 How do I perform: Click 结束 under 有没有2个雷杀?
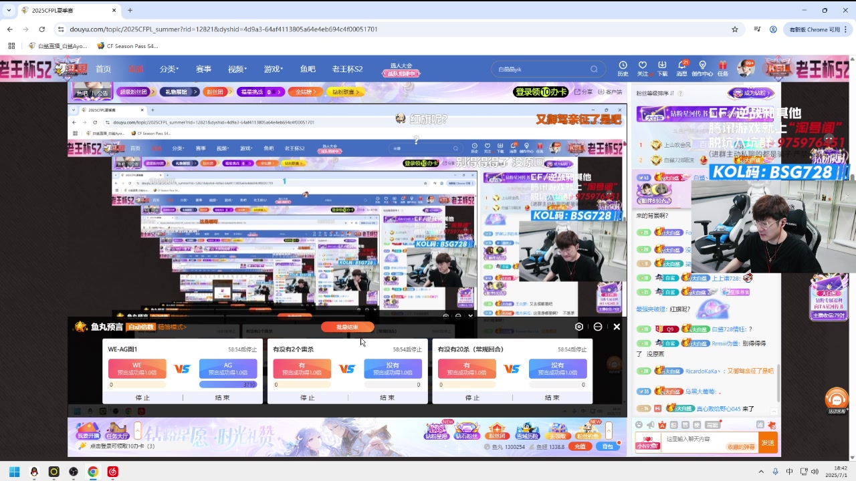tap(387, 397)
